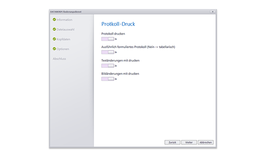Click the Zurück button

[172, 142]
